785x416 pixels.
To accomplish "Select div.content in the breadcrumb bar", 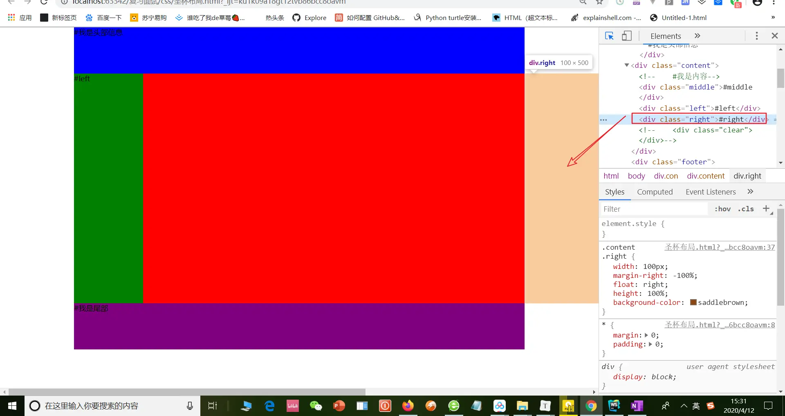I will [x=706, y=176].
